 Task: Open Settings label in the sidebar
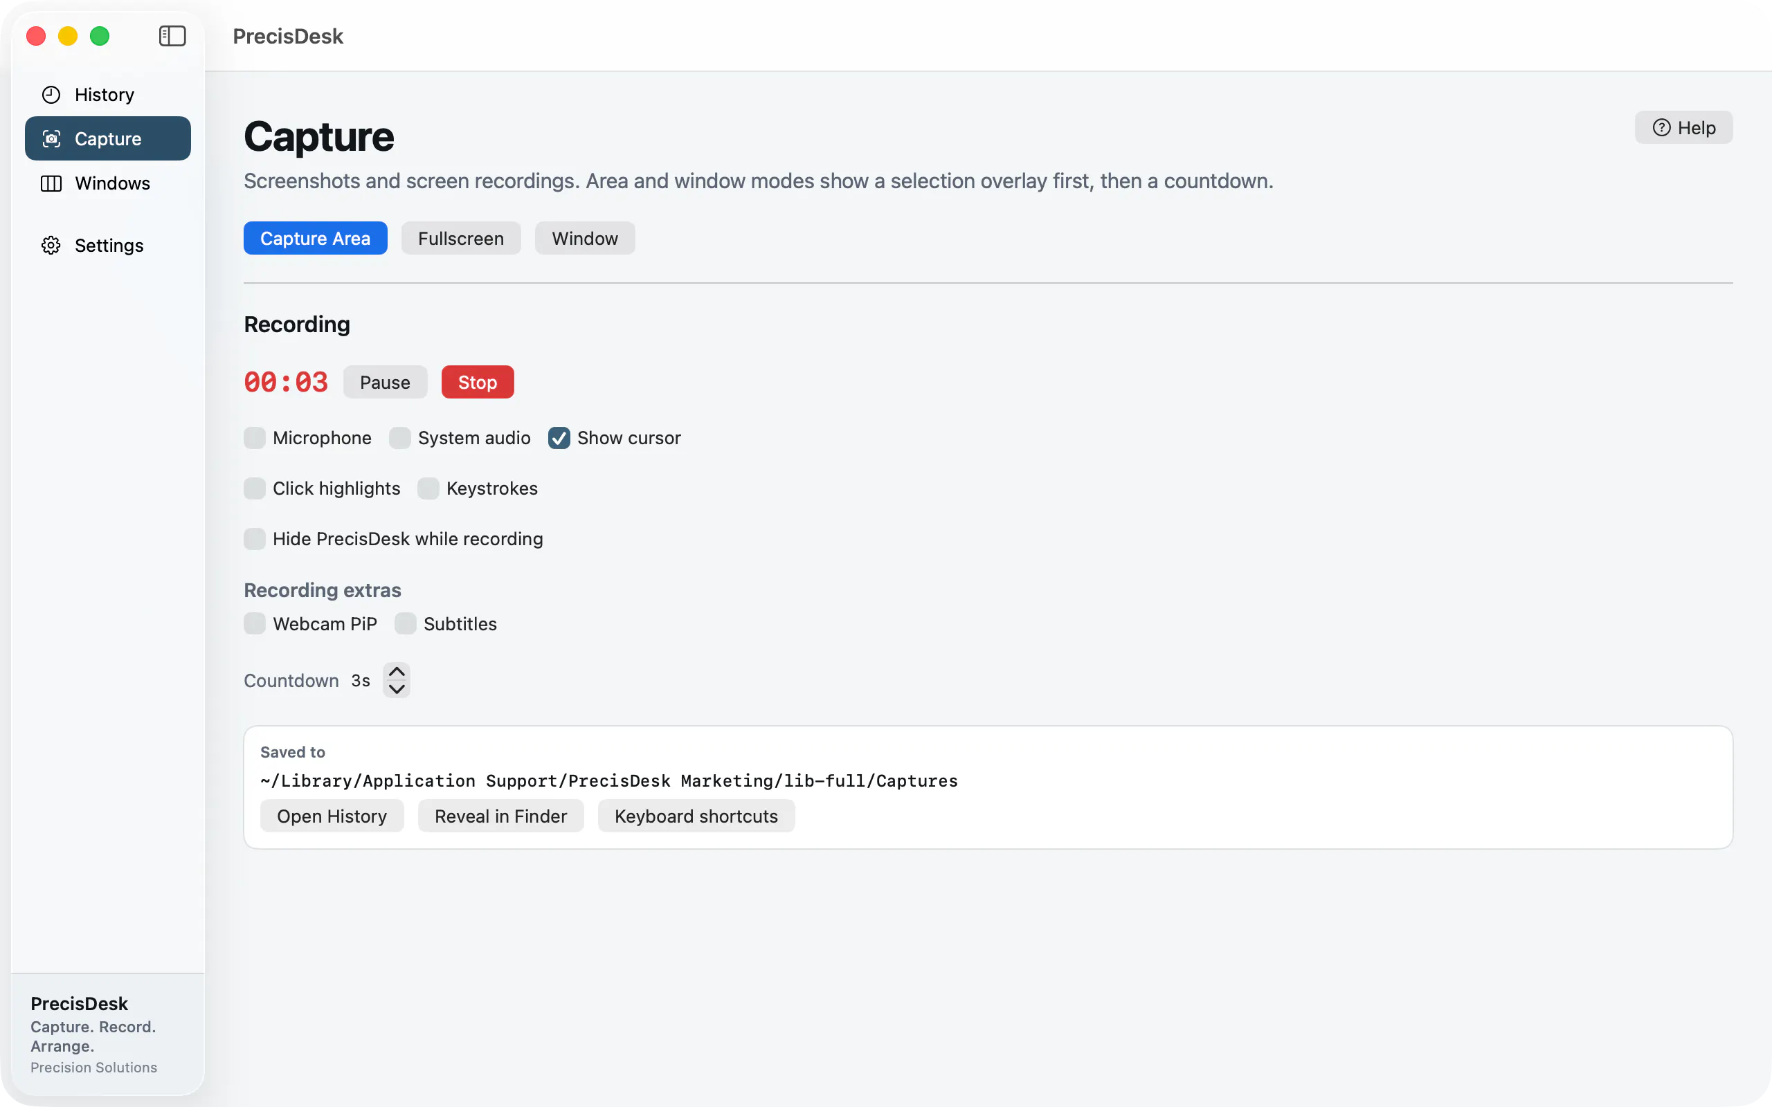tap(109, 245)
